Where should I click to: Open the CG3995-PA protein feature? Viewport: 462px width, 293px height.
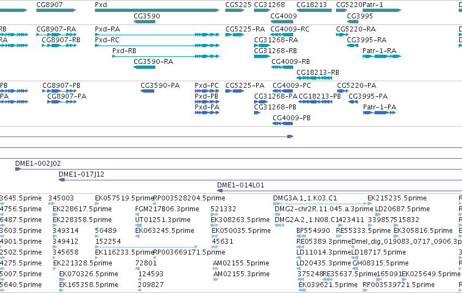[353, 102]
